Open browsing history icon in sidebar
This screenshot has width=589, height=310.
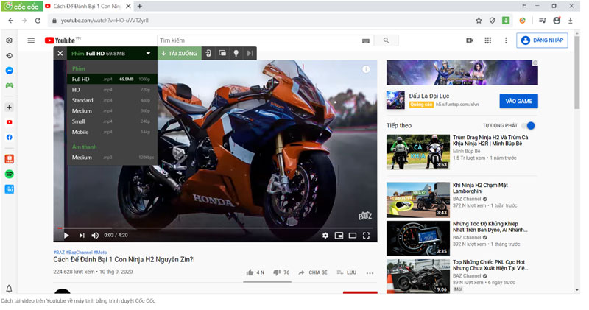point(10,56)
